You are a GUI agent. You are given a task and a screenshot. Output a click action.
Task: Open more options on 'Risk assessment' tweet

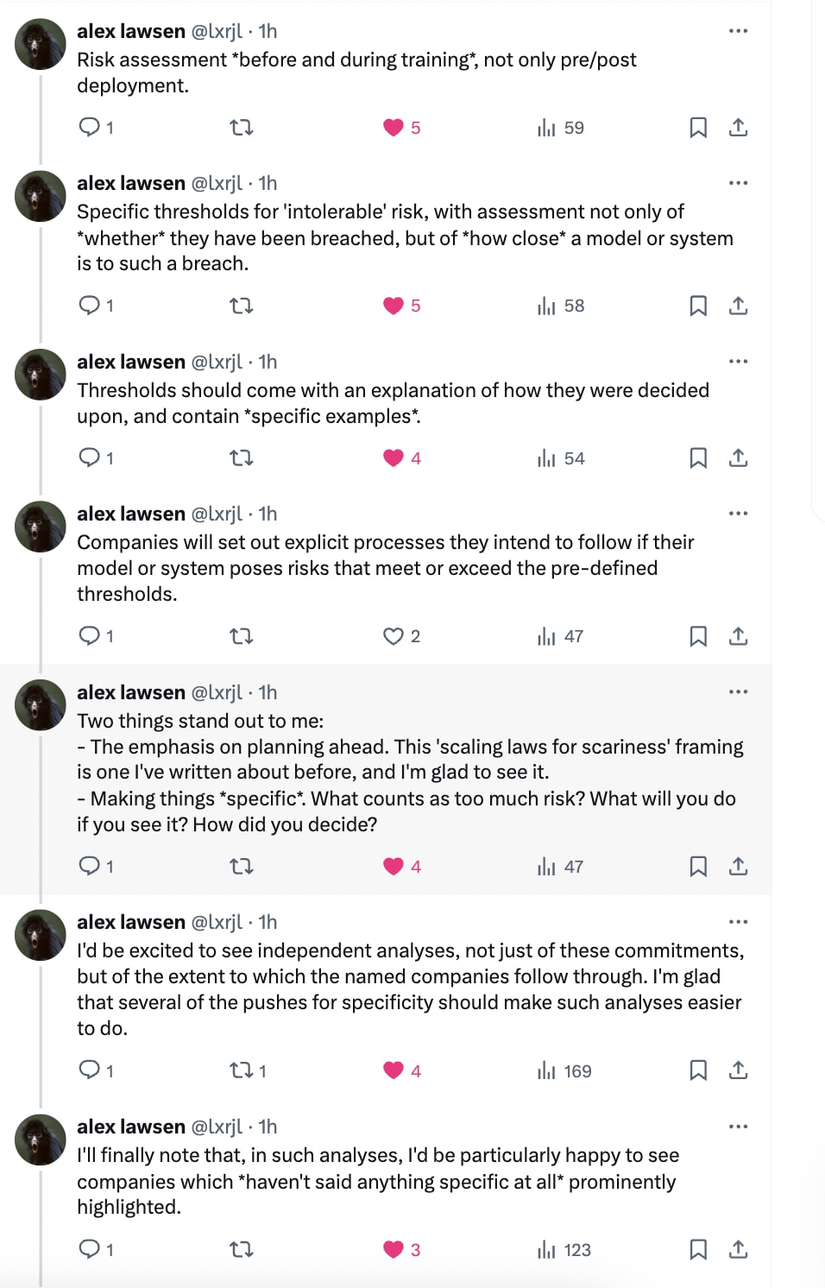[738, 31]
